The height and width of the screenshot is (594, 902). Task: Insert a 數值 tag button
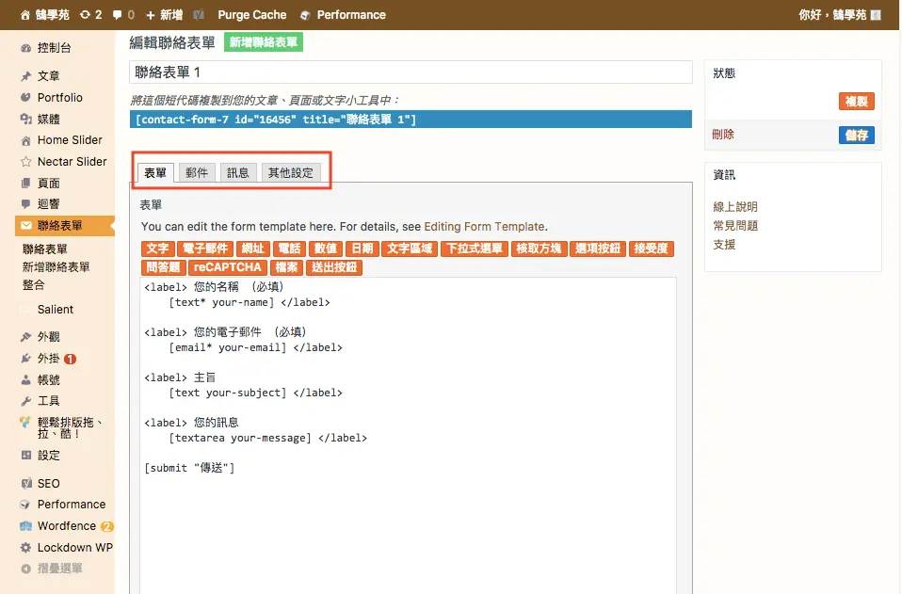326,249
